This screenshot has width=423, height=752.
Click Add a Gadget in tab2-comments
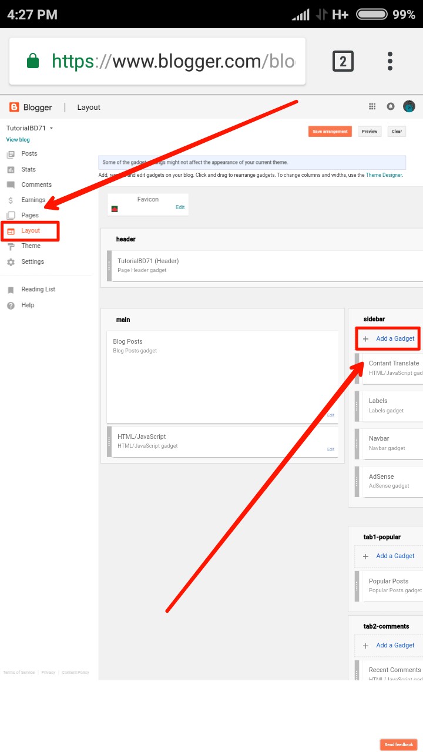click(x=395, y=646)
